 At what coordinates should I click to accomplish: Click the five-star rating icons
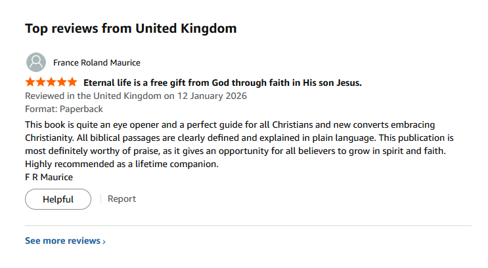pyautogui.click(x=51, y=83)
